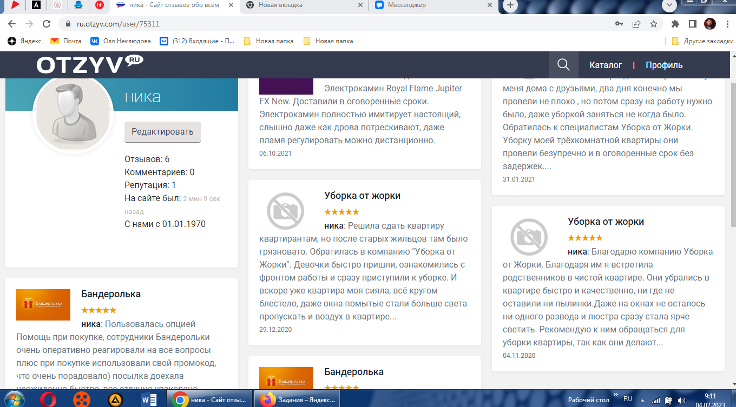
Task: Open Microsoft Word from the taskbar
Action: [149, 400]
